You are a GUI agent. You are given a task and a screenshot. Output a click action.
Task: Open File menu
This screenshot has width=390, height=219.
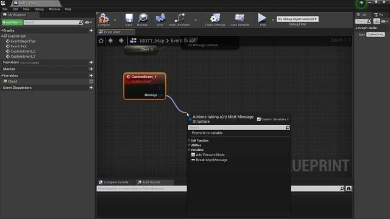(5, 9)
